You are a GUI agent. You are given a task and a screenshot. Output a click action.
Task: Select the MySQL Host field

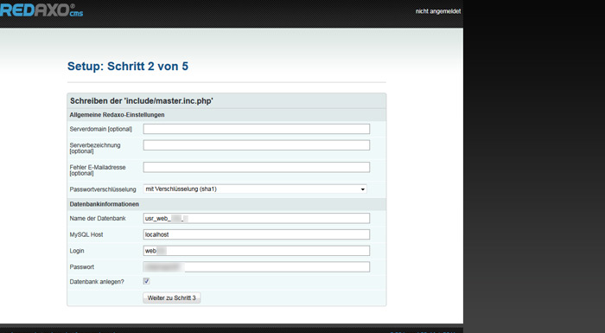click(256, 234)
